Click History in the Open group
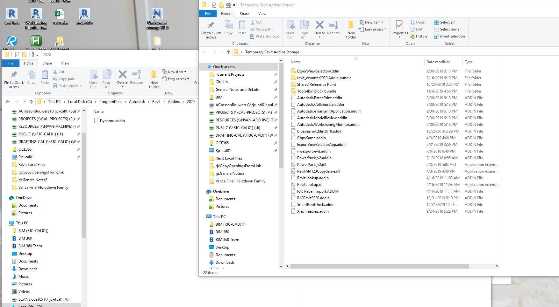 [x=419, y=36]
